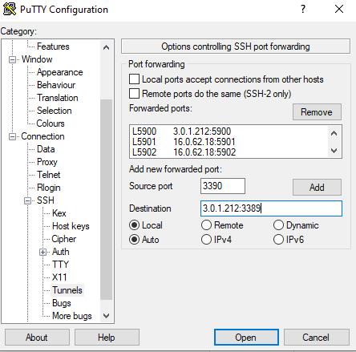Open the Behaviour category
The height and width of the screenshot is (352, 356).
tap(56, 85)
